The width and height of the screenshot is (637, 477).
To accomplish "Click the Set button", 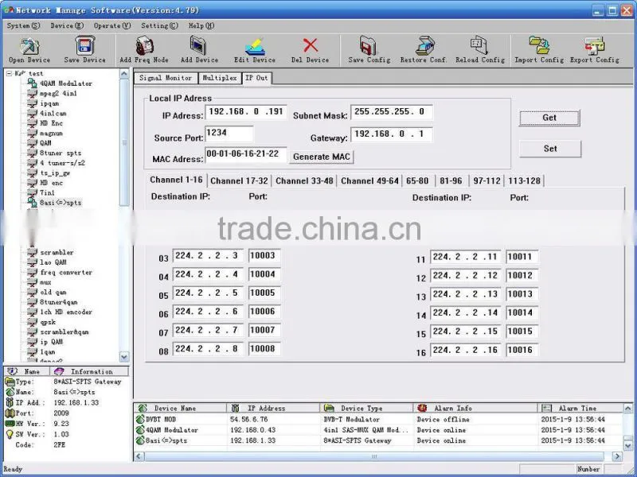I will tap(550, 149).
